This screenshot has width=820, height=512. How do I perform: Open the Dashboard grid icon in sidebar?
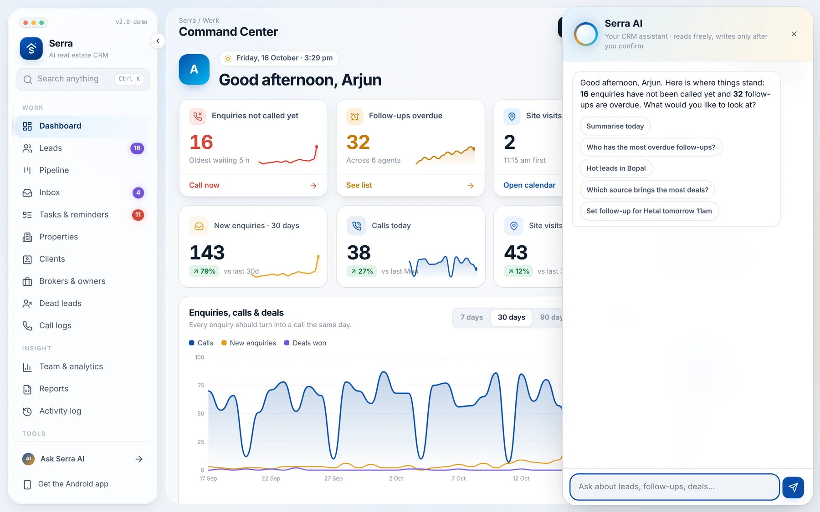point(27,126)
